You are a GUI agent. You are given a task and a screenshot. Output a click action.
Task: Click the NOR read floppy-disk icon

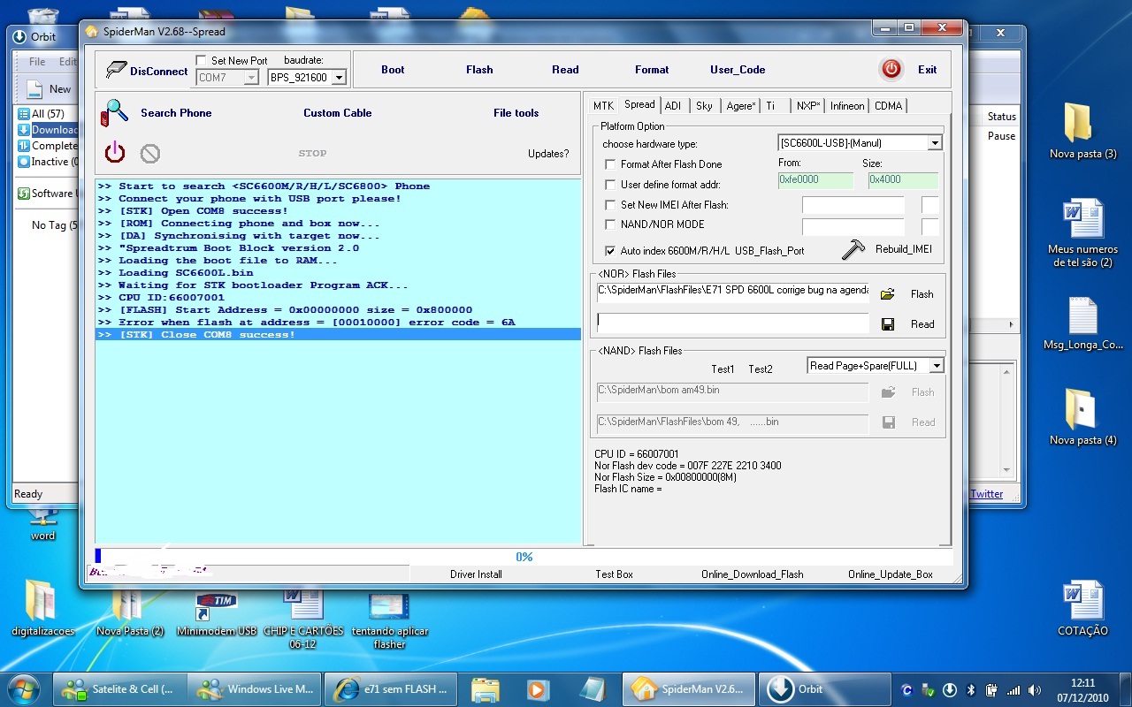887,324
